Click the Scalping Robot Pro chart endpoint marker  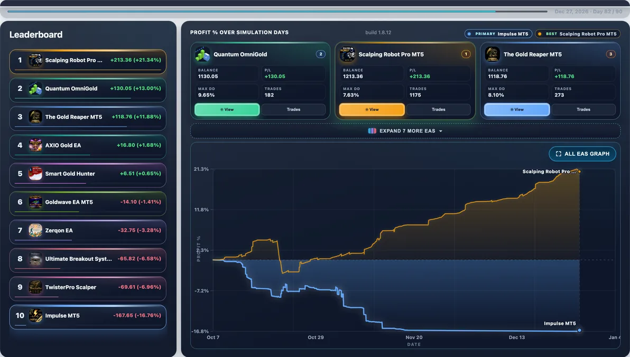pyautogui.click(x=579, y=172)
